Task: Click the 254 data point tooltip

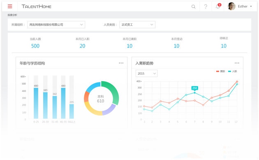Action: [194, 88]
